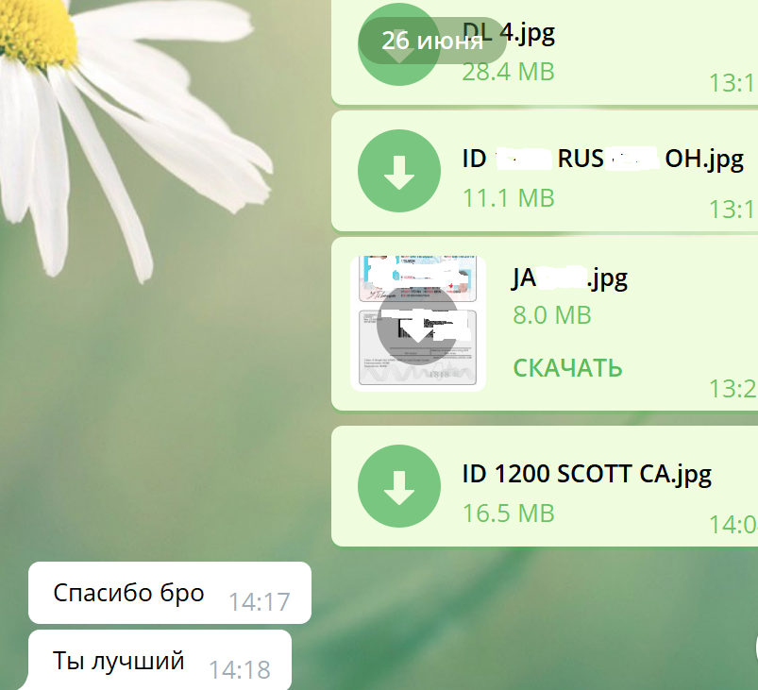Select the DL 4.jpg file name

point(509,35)
